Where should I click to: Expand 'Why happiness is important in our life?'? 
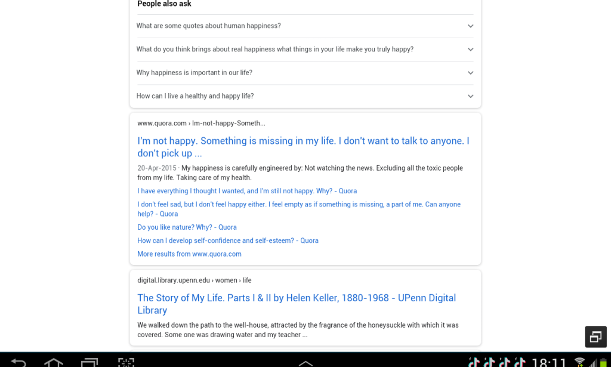coord(470,73)
